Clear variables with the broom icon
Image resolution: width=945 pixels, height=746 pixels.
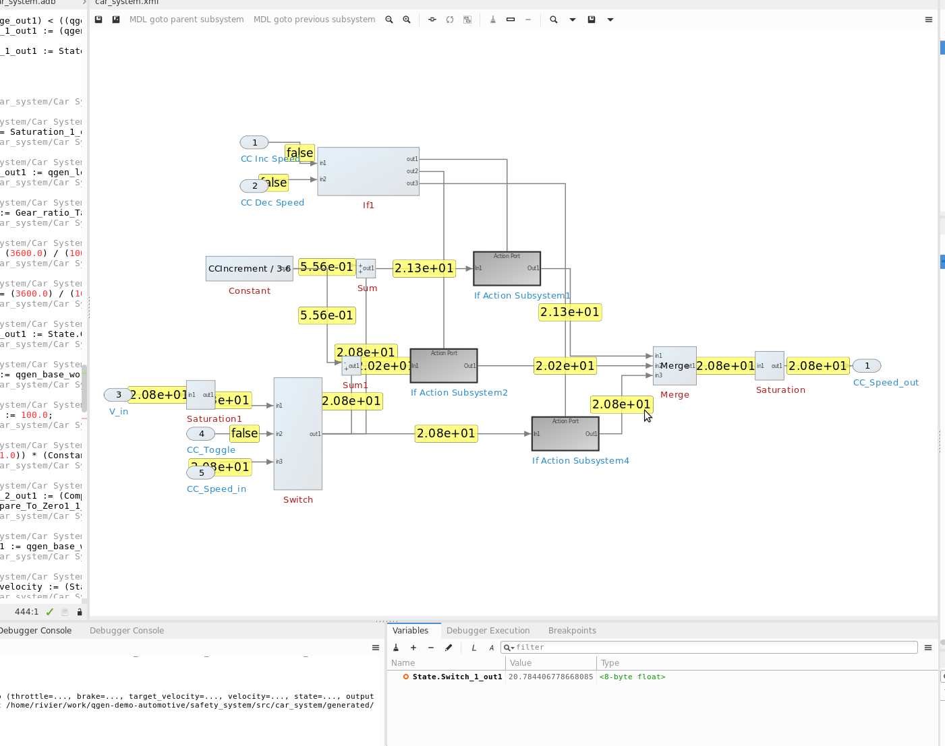pos(396,648)
